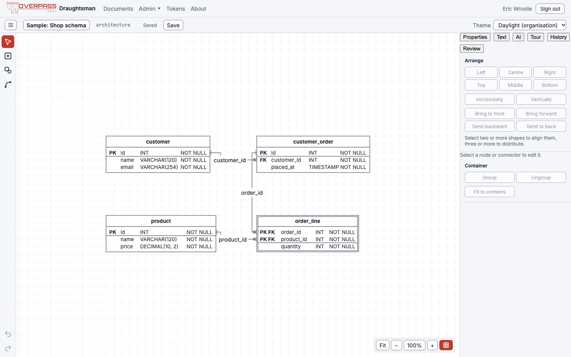Screen dimensions: 571x357
Task: Open the Theme dropdown
Action: 530,25
